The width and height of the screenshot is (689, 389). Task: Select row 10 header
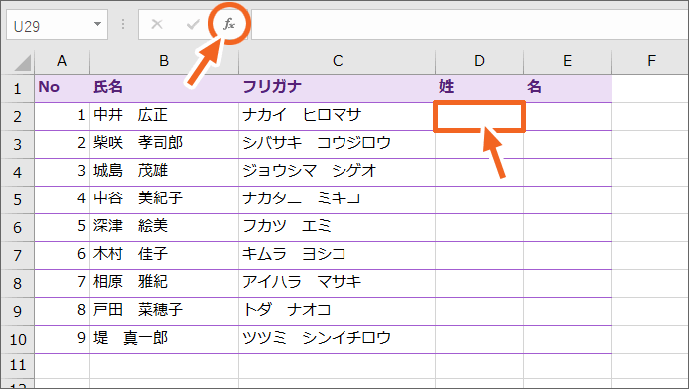click(x=18, y=339)
